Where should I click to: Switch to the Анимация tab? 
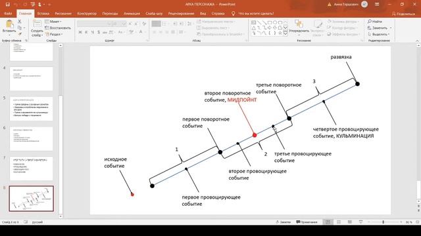pyautogui.click(x=132, y=13)
